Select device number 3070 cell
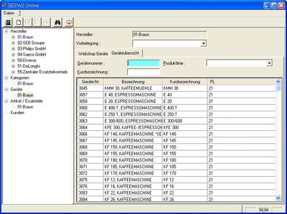Screen dimensions: 287x214 tap(90, 160)
